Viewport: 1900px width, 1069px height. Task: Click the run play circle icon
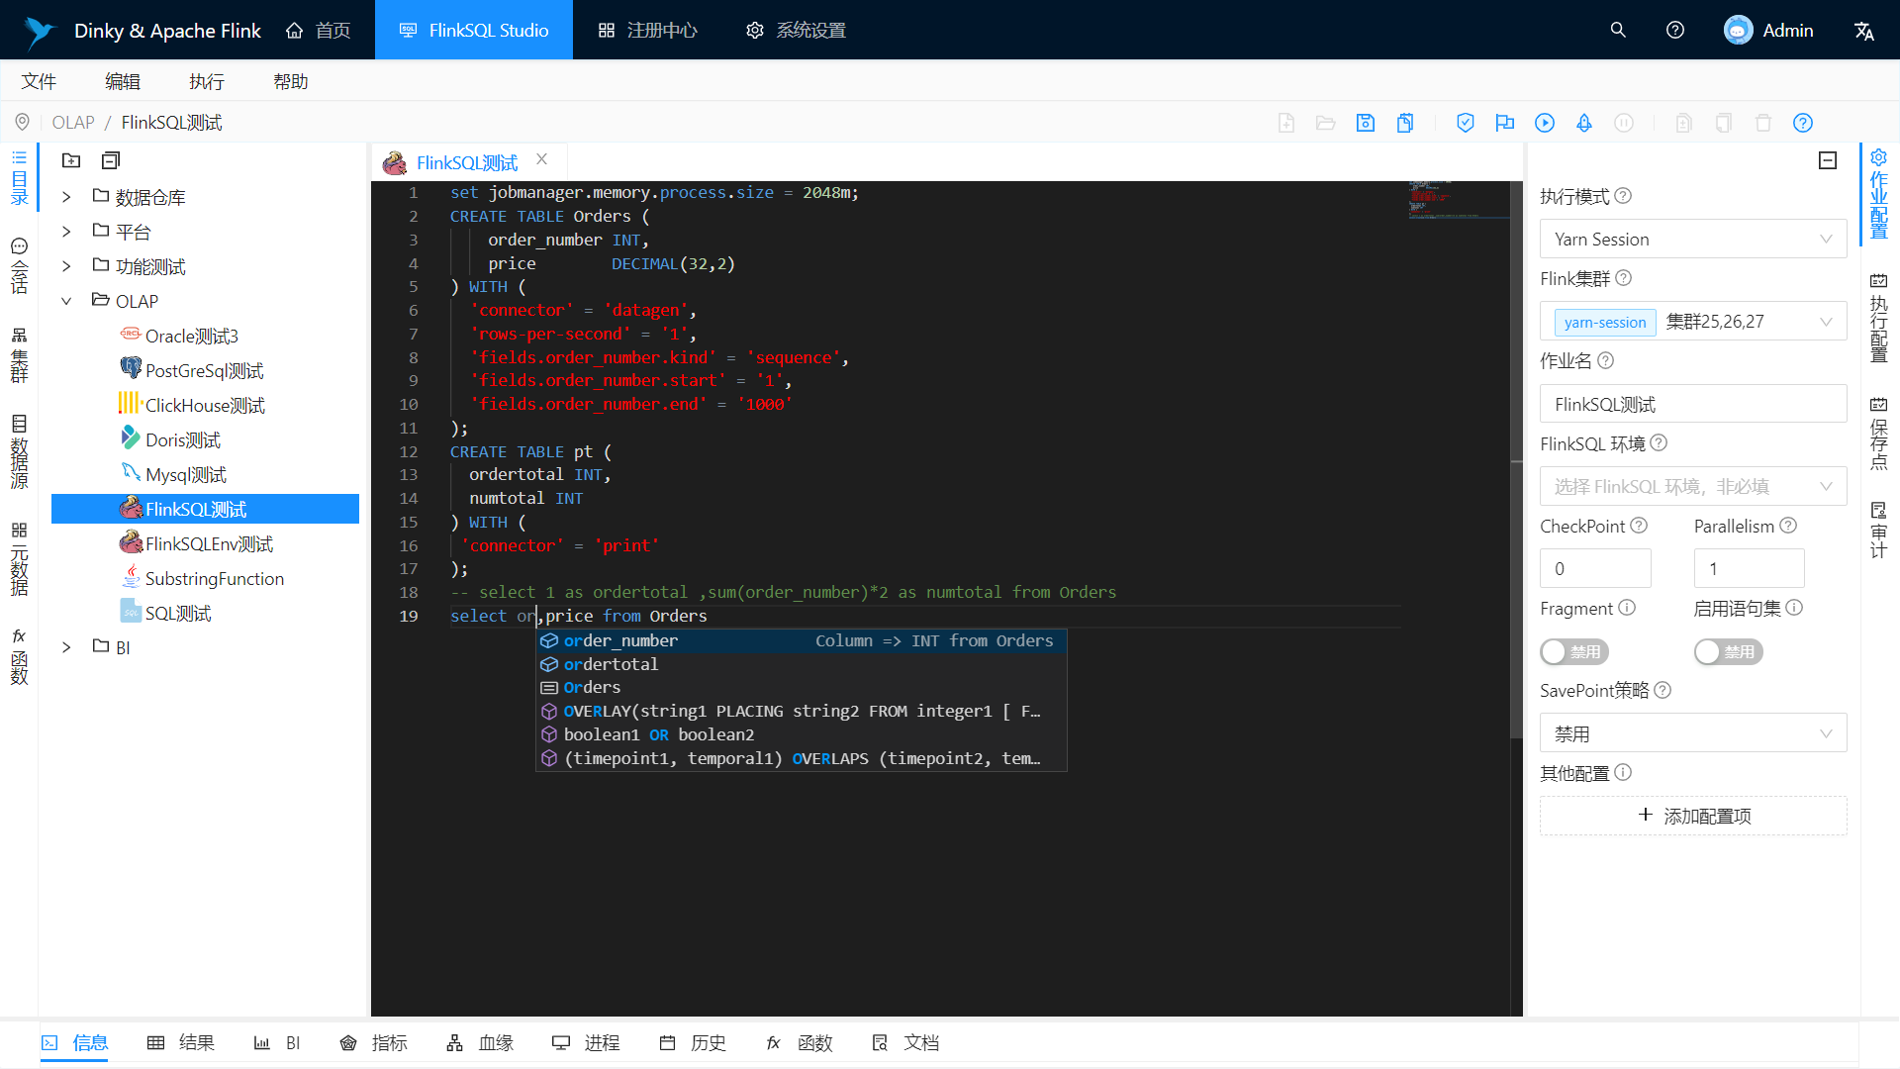(1545, 123)
